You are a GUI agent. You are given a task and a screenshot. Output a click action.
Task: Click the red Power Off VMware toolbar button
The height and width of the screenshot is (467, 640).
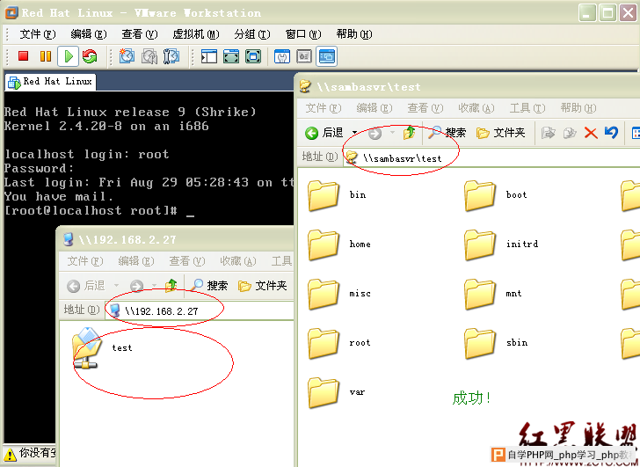click(x=23, y=56)
